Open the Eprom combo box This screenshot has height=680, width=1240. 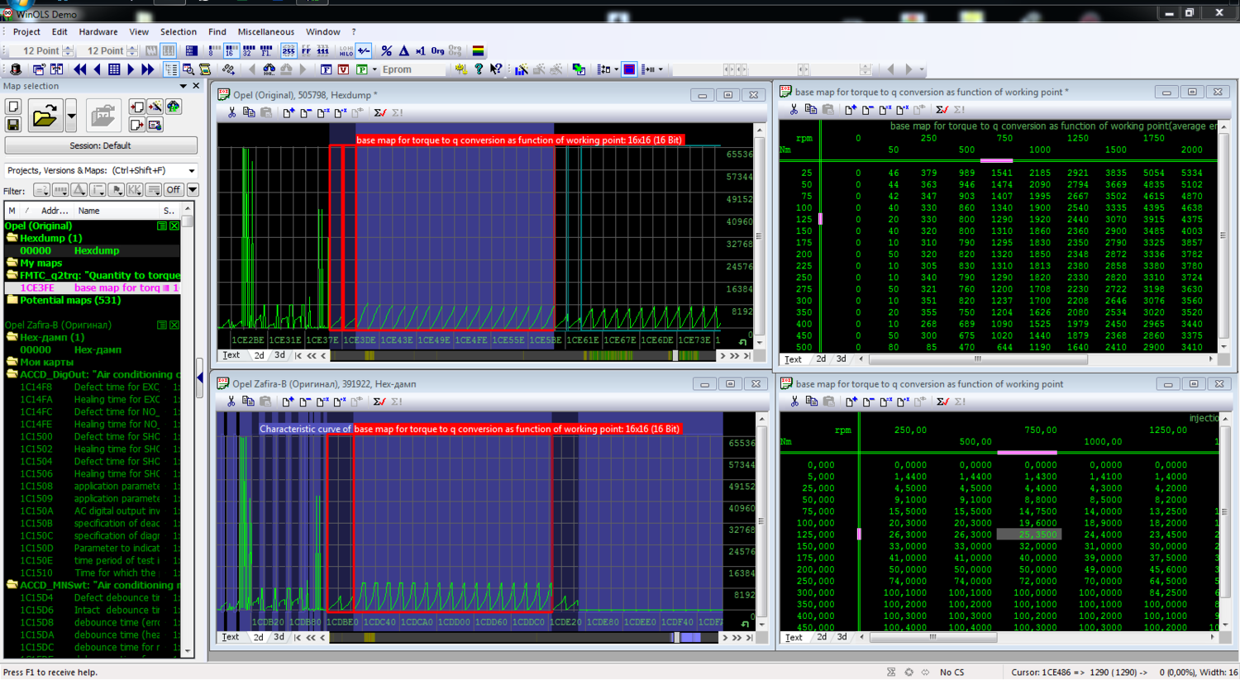(415, 69)
